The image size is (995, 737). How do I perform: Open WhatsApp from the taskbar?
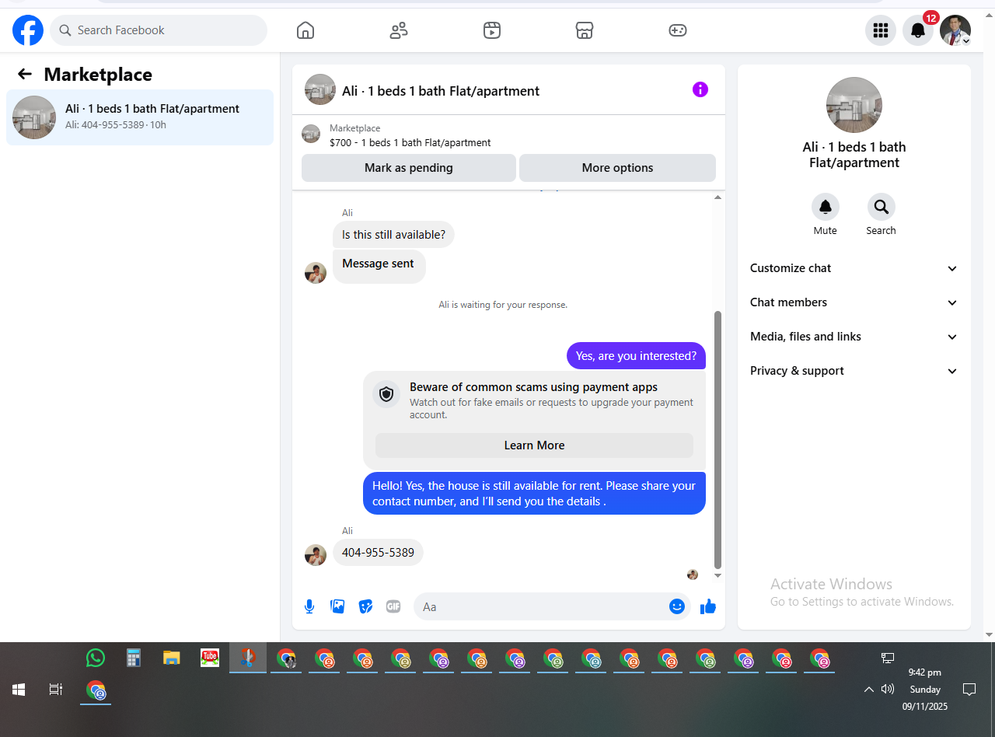96,658
